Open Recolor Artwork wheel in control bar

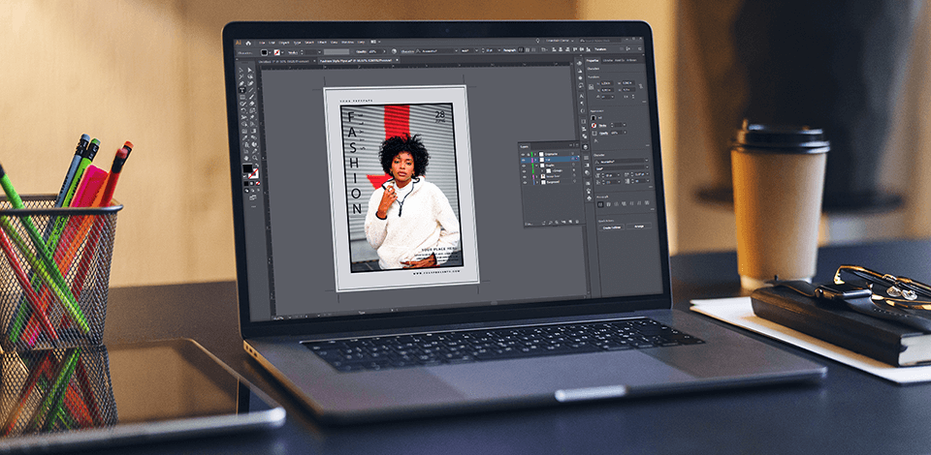click(x=394, y=51)
